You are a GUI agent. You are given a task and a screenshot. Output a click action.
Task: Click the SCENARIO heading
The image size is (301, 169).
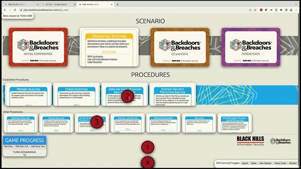(150, 21)
